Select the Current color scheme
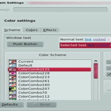The image size is (111, 111). (49, 62)
